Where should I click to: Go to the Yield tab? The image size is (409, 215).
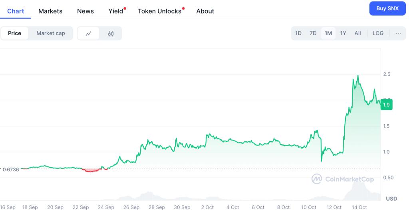pos(116,11)
